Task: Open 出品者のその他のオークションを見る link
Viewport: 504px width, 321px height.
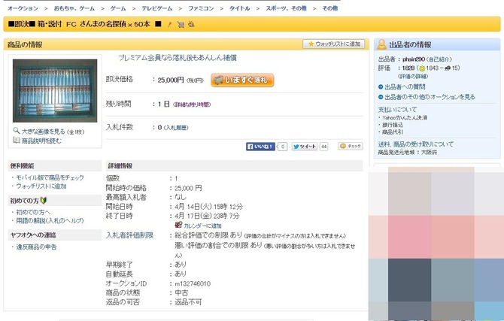Action: pos(430,97)
